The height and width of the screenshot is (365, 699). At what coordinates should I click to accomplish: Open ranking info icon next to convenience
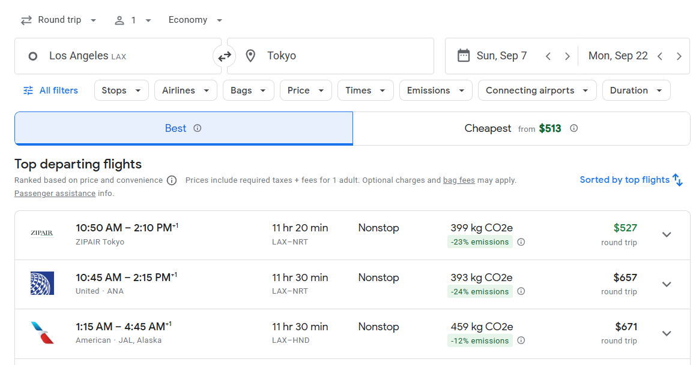click(x=172, y=180)
